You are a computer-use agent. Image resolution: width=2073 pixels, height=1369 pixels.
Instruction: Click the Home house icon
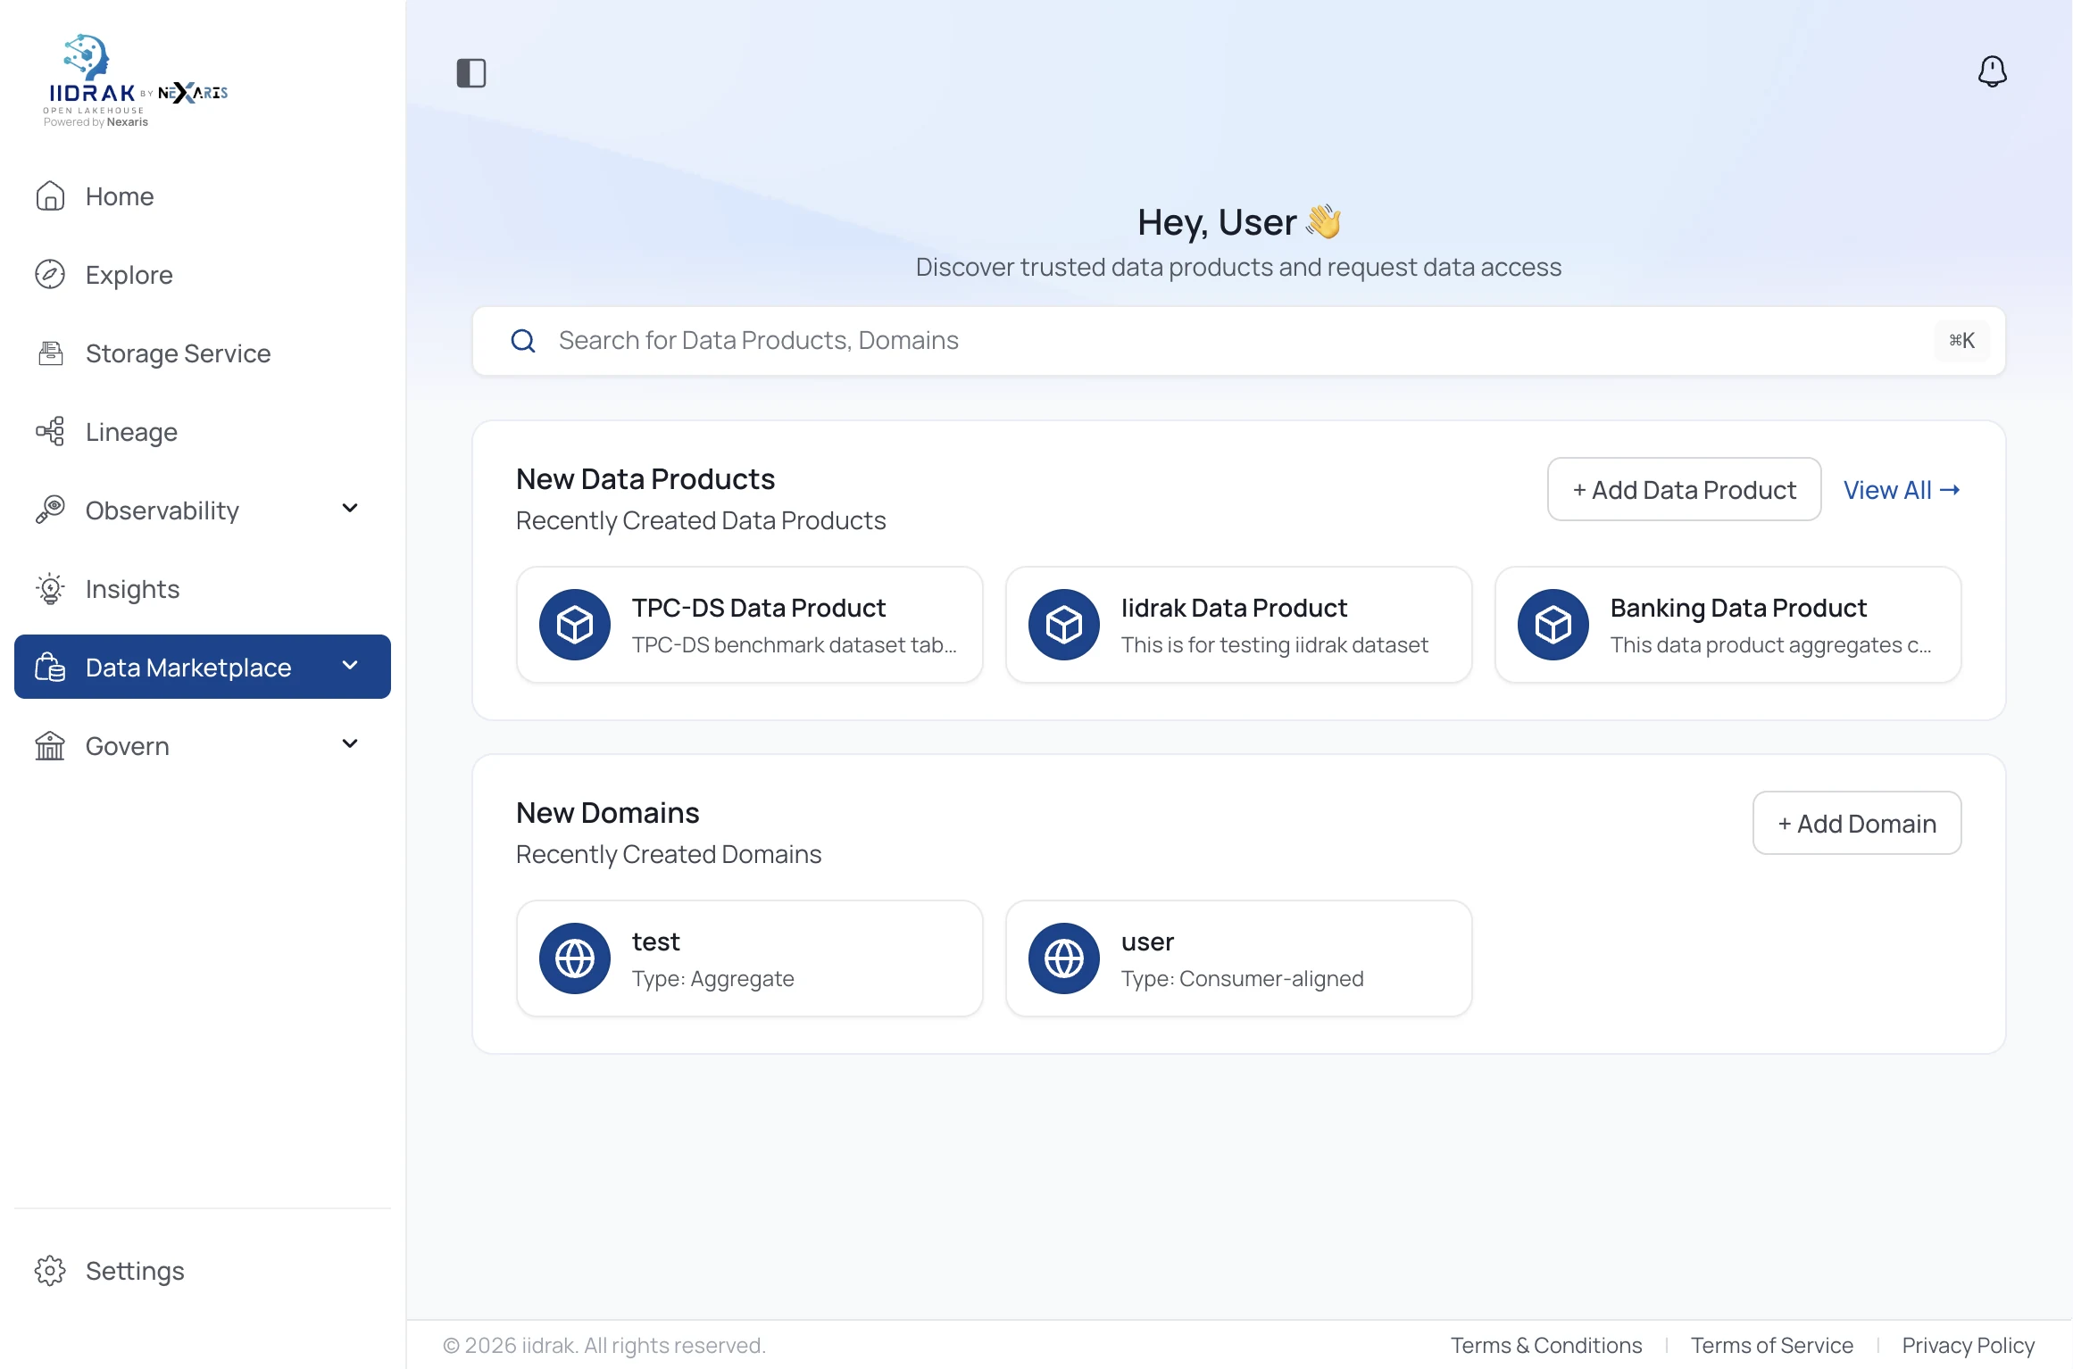(x=50, y=196)
